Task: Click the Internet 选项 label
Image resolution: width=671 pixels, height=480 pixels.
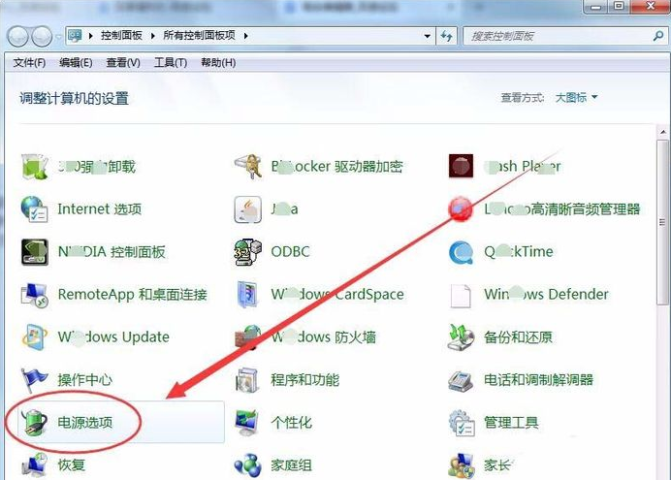Action: [100, 208]
